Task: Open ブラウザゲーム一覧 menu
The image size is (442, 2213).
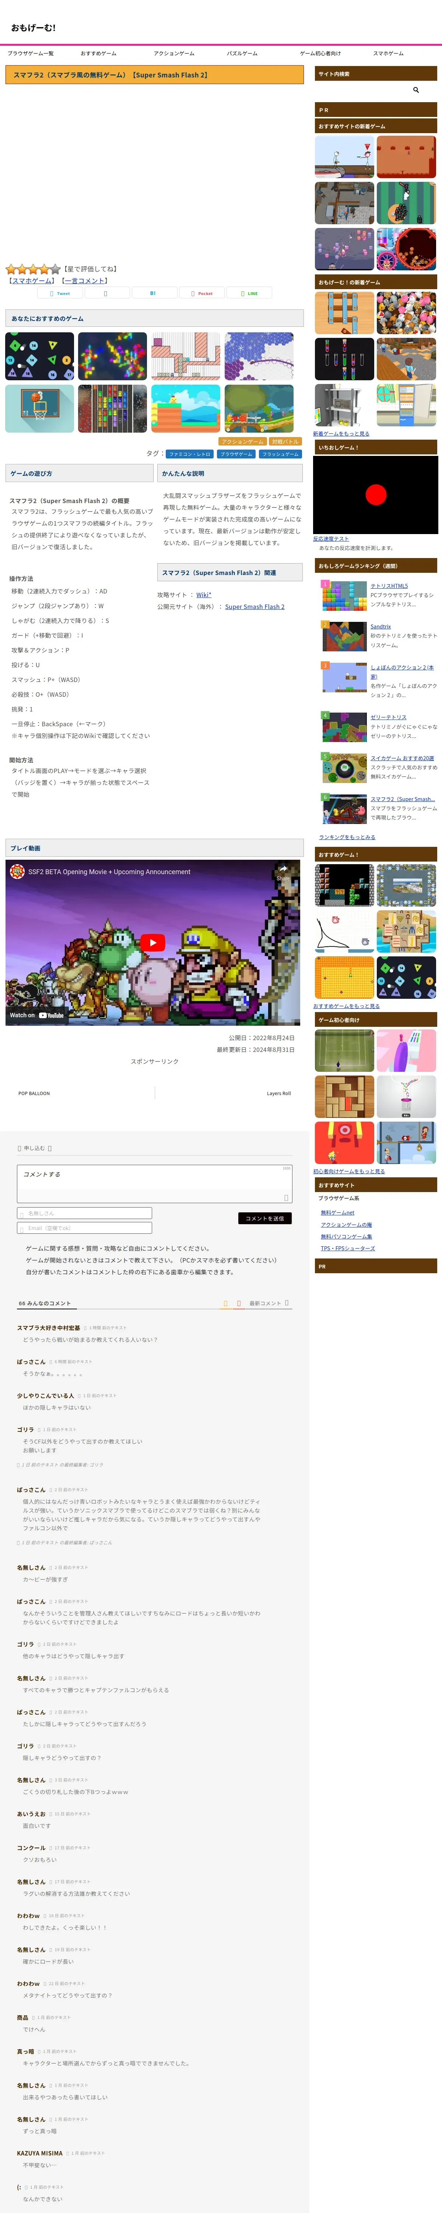Action: point(31,53)
